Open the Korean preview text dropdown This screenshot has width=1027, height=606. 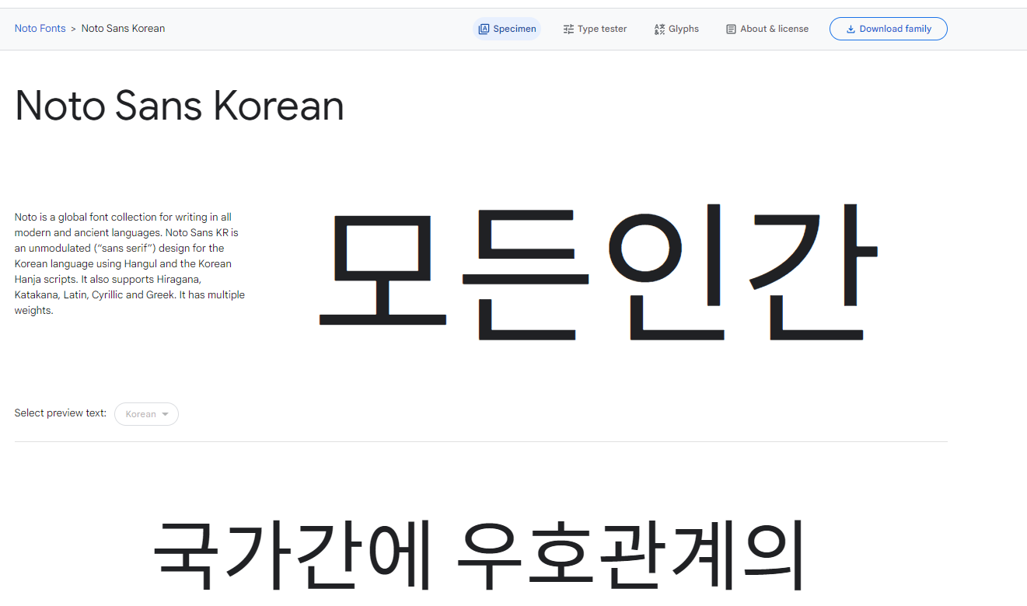tap(146, 414)
